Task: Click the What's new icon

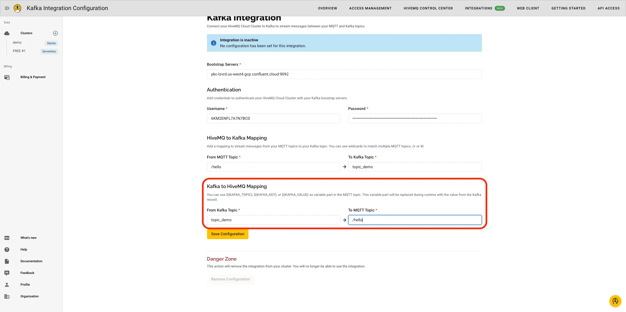Action: point(7,238)
